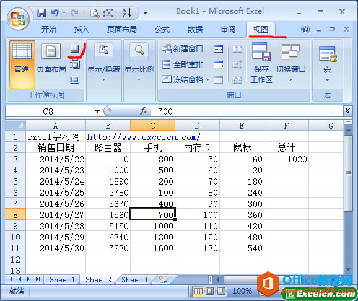
Task: Click Page Break Preview icon in status bar
Action: pyautogui.click(x=221, y=291)
